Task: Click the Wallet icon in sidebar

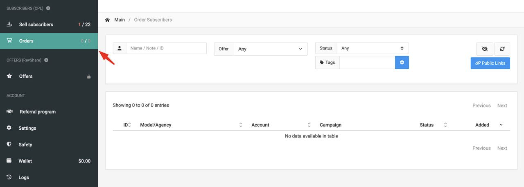Action: click(9, 161)
